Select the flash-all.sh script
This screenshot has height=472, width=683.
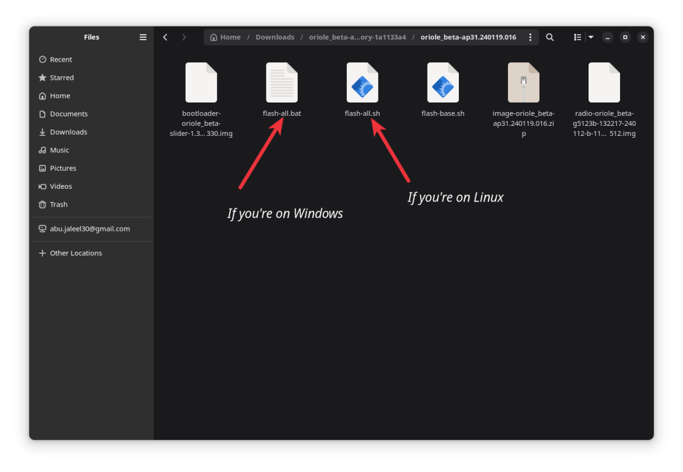(362, 82)
